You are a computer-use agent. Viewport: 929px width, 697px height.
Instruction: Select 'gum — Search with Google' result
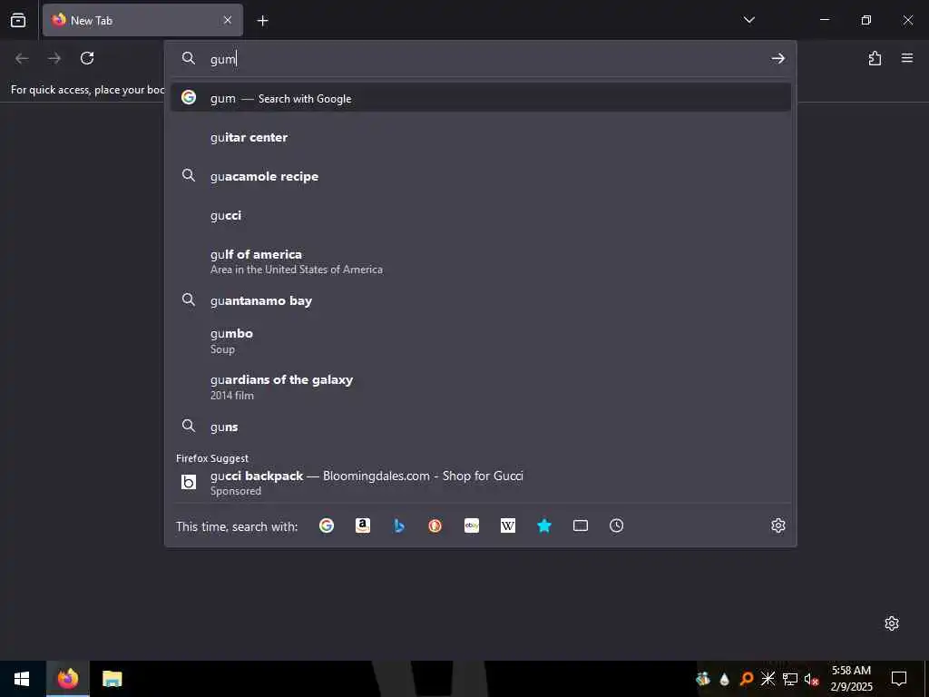coord(481,98)
